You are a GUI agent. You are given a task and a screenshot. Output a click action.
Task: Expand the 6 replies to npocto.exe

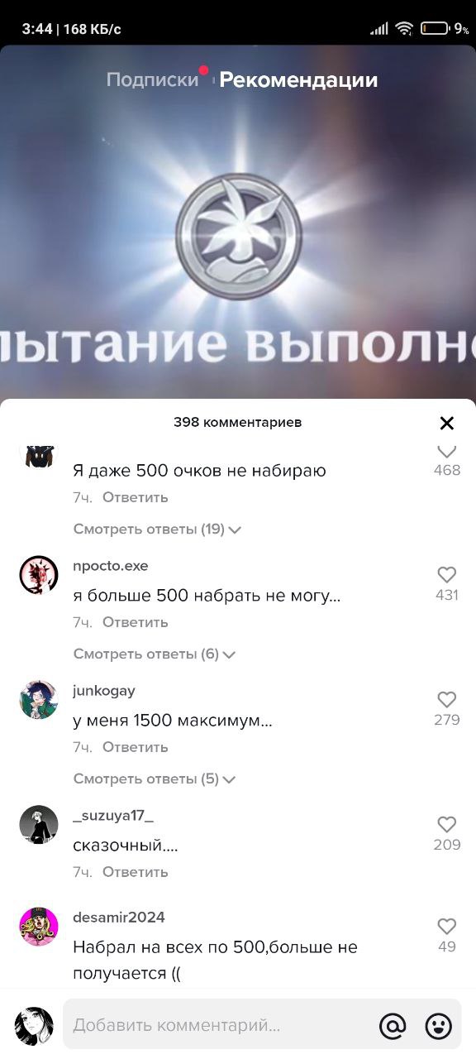155,654
